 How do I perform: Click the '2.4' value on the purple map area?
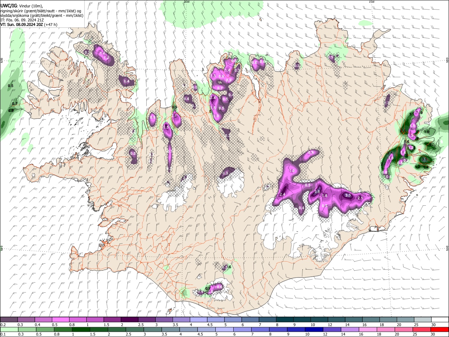click(282, 194)
